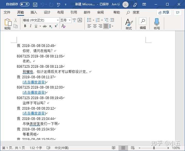
Task: Align text right
Action: (100, 26)
